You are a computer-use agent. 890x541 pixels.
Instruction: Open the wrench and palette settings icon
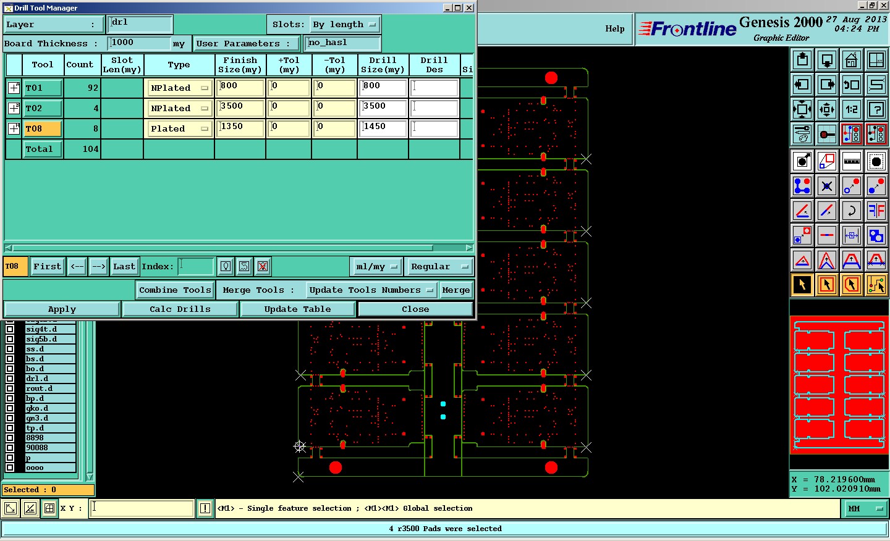pos(802,134)
